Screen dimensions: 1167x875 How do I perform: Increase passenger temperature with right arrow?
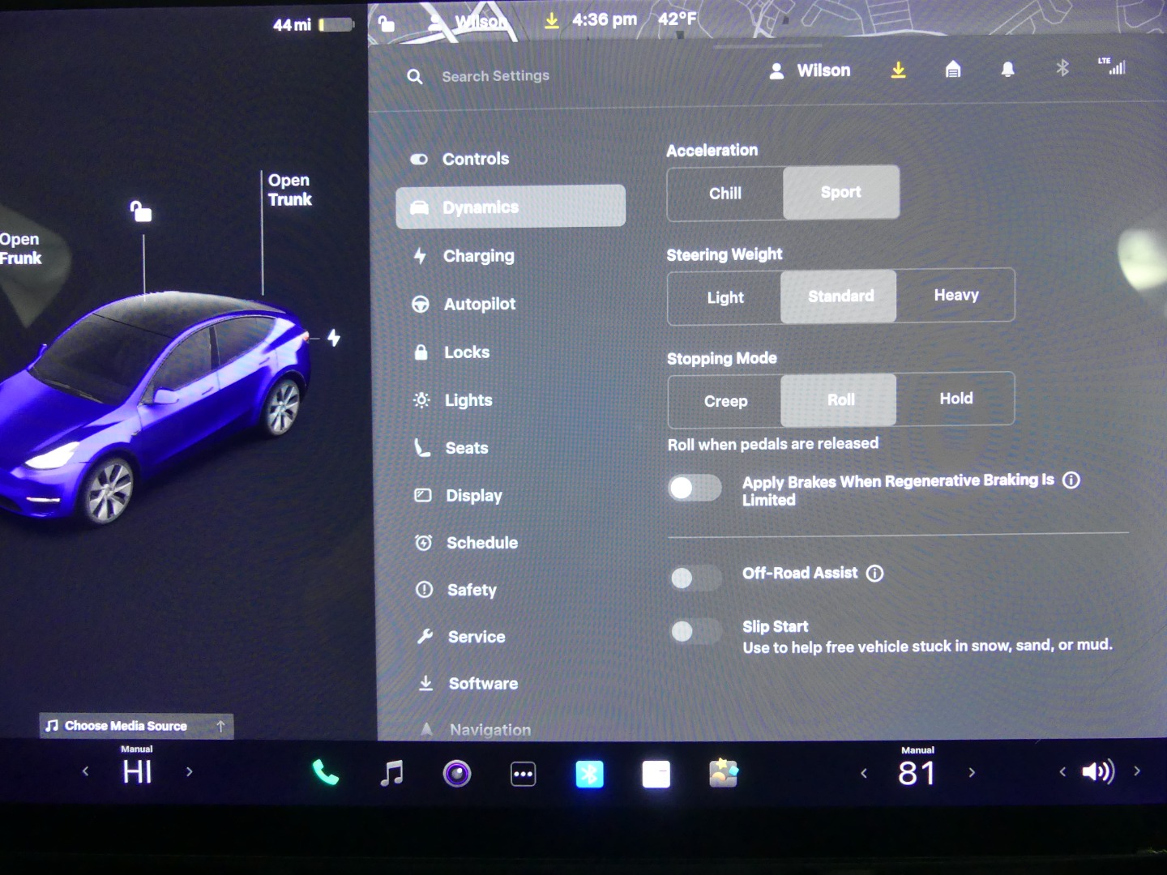[x=972, y=773]
